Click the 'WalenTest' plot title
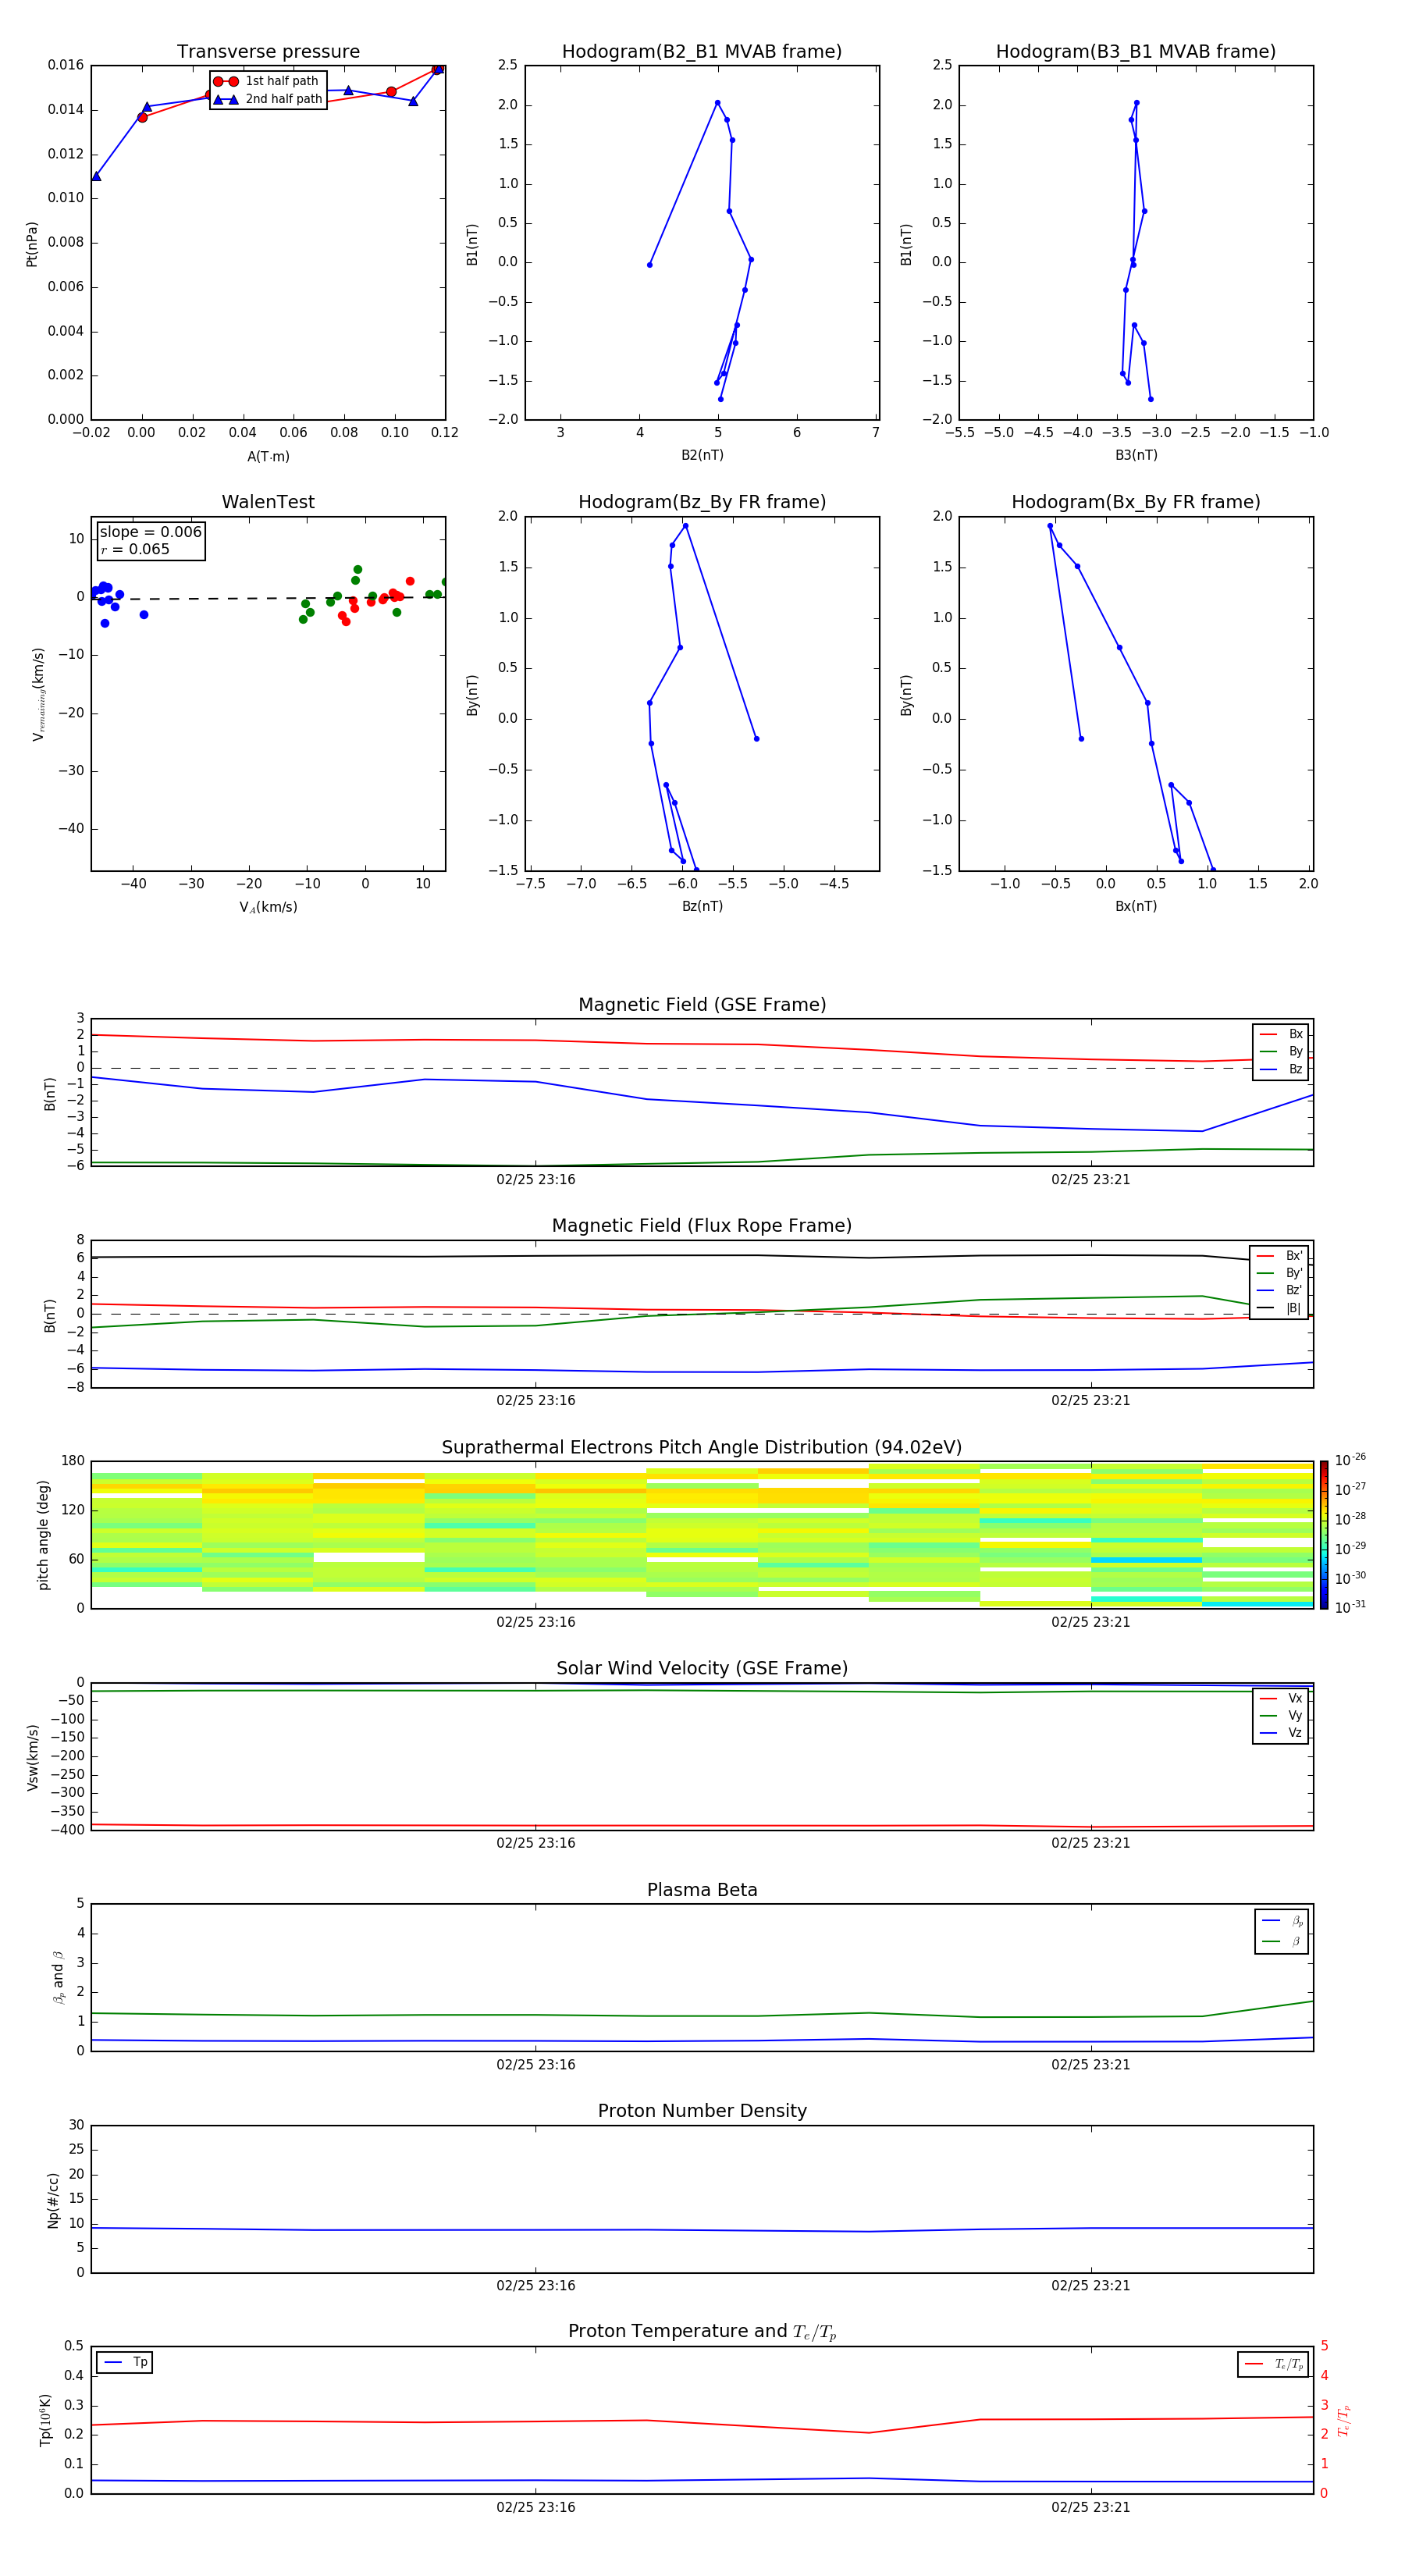The width and height of the screenshot is (1405, 2576). tap(268, 502)
